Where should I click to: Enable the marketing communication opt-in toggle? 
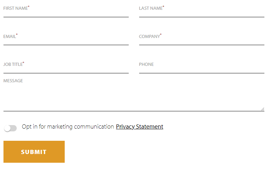pos(10,128)
